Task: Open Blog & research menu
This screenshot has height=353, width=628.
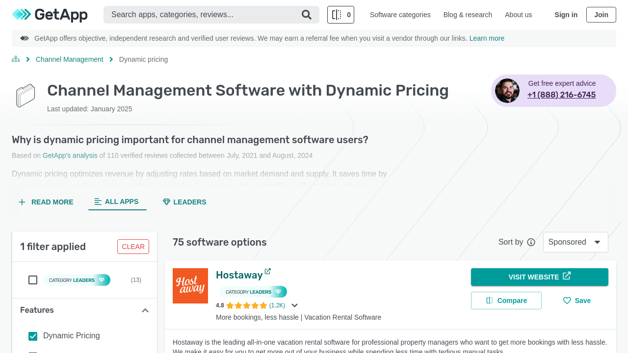Action: coord(468,15)
